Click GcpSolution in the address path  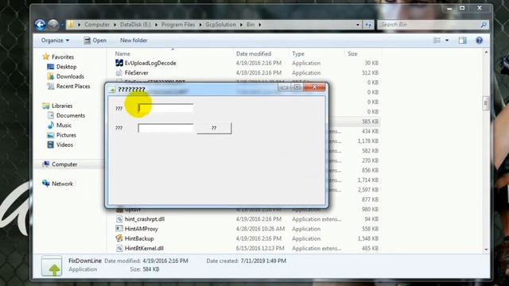[x=221, y=25]
